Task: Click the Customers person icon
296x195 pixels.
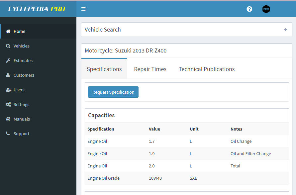Action: click(x=8, y=75)
